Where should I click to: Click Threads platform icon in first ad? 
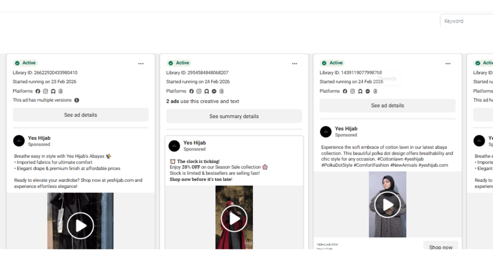(61, 91)
